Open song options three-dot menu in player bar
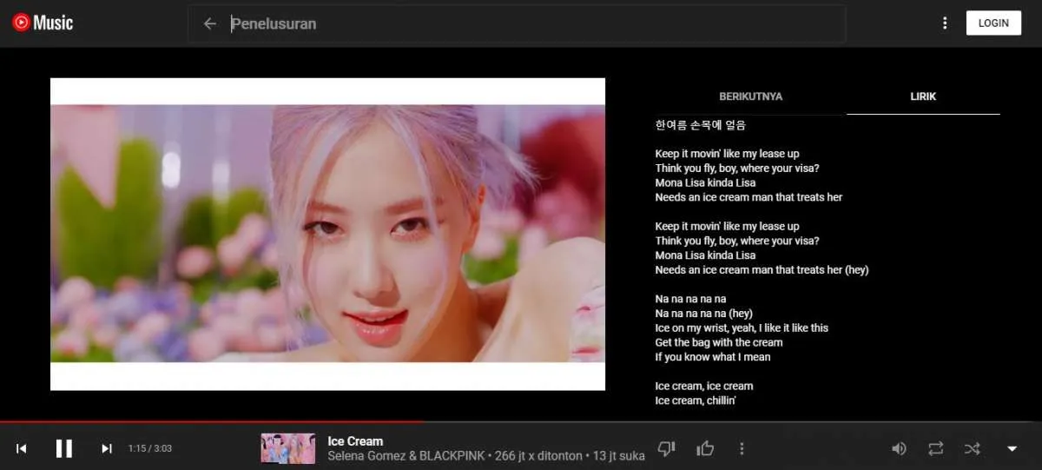The height and width of the screenshot is (470, 1042). (x=742, y=448)
